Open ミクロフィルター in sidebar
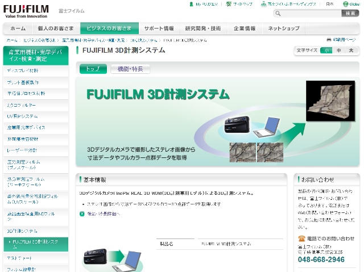 (36, 105)
